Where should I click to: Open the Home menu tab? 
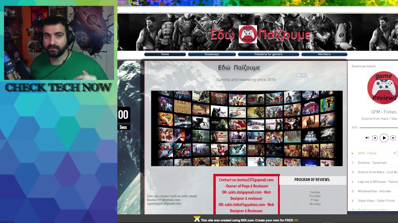tap(165, 54)
